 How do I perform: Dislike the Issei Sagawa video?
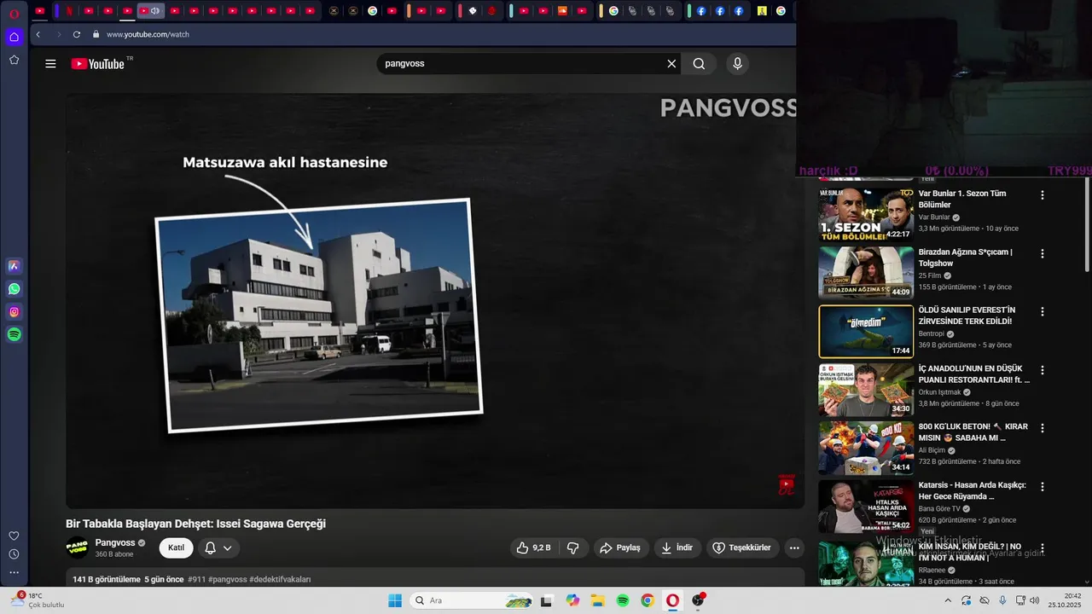coord(573,547)
